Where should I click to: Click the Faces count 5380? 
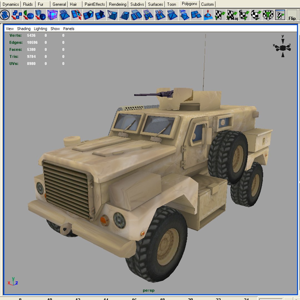pos(31,49)
